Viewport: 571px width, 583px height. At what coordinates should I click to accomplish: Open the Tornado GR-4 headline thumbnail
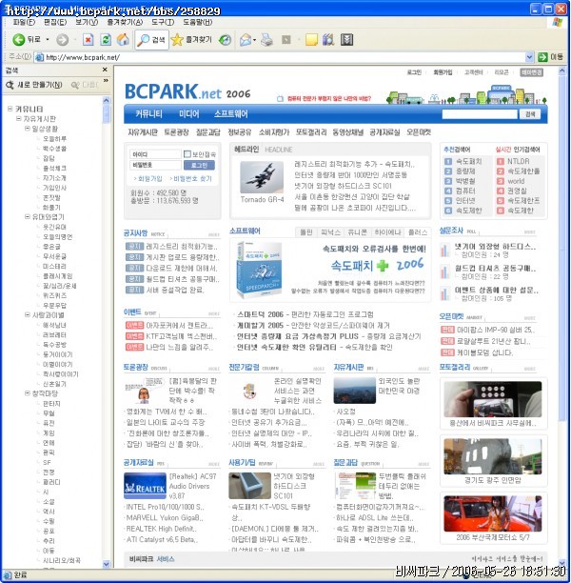pos(262,177)
